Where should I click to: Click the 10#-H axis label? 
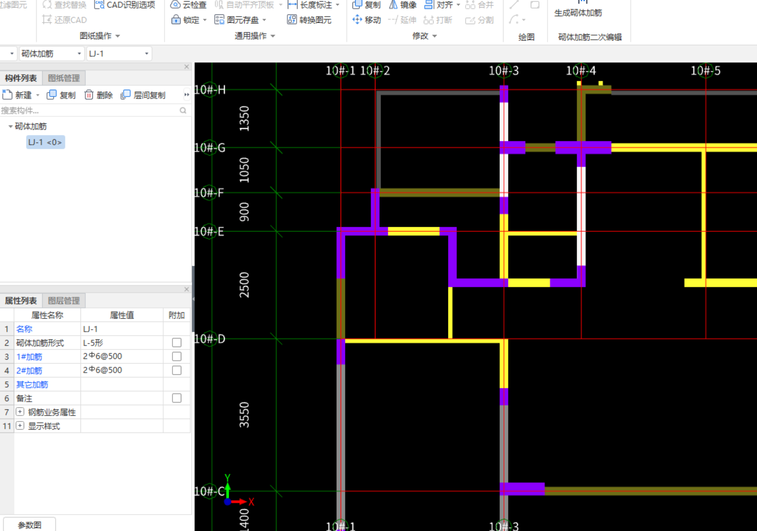click(x=210, y=90)
